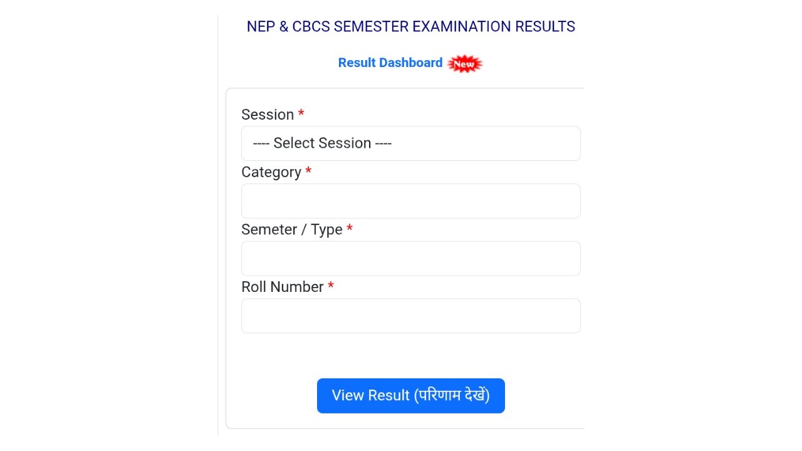The width and height of the screenshot is (802, 451).
Task: Click the red New starburst badge
Action: [465, 63]
